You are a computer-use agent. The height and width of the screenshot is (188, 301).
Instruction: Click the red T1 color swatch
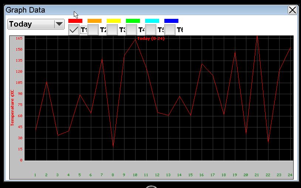click(75, 21)
